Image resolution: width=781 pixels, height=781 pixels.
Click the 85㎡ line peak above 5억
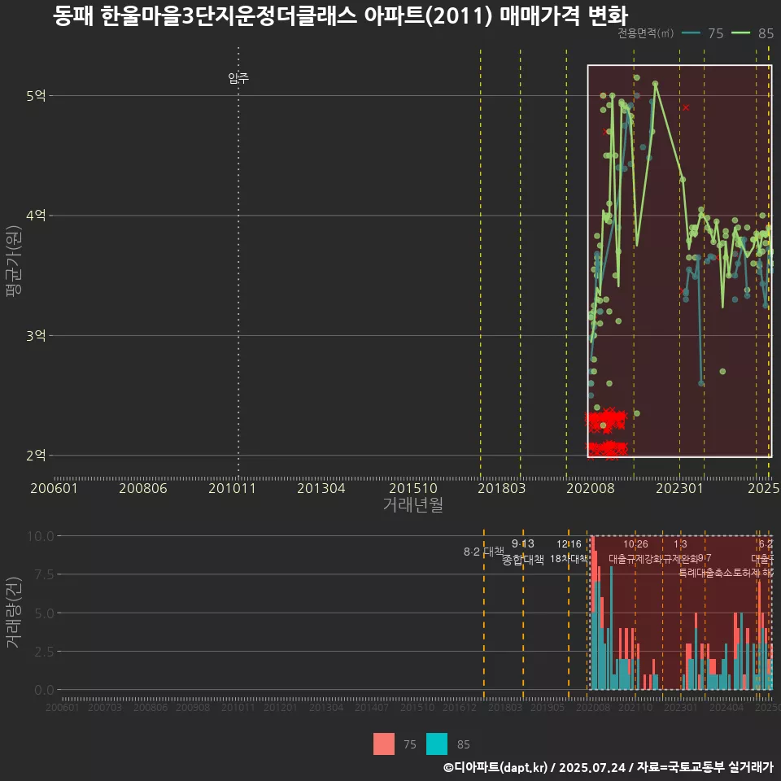(656, 84)
